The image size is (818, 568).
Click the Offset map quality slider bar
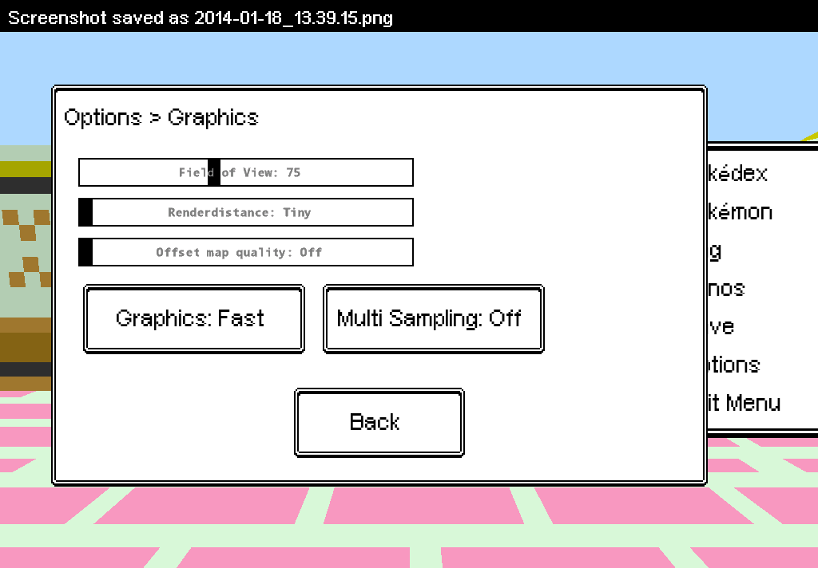(x=246, y=252)
